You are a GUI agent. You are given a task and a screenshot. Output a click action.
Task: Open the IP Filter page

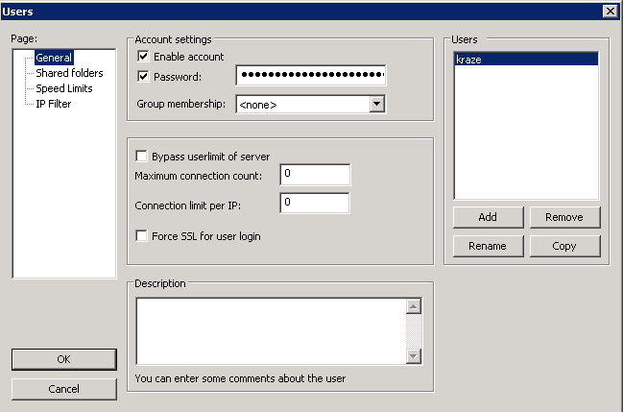(x=53, y=104)
